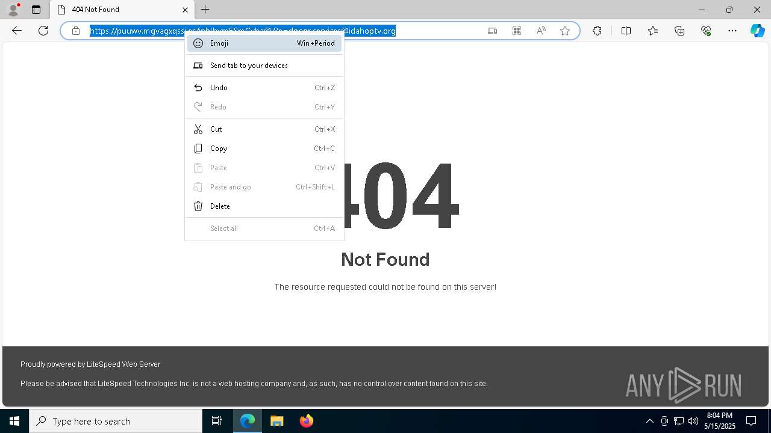Open the Windows Start menu
The width and height of the screenshot is (771, 433).
point(14,421)
